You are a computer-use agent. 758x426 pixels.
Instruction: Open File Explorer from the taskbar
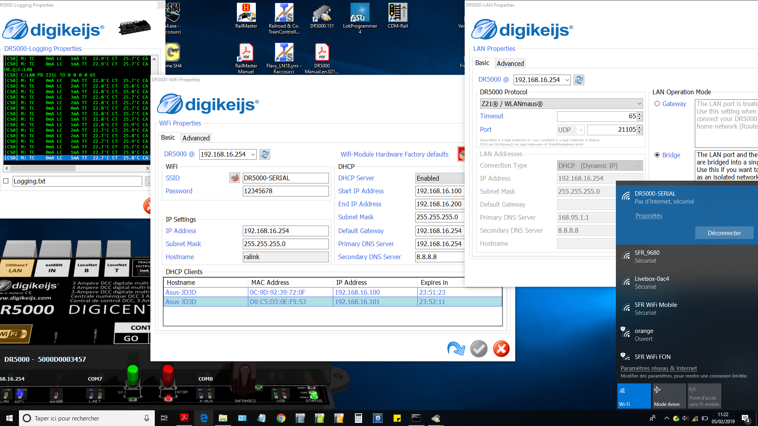click(223, 418)
